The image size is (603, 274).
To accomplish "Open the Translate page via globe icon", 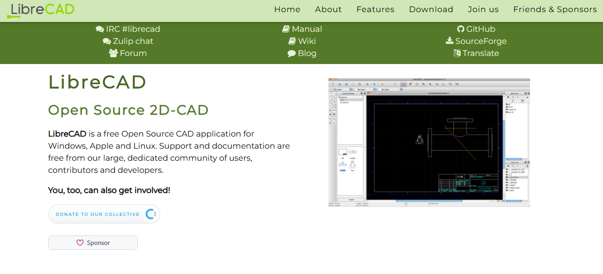I will tap(457, 53).
